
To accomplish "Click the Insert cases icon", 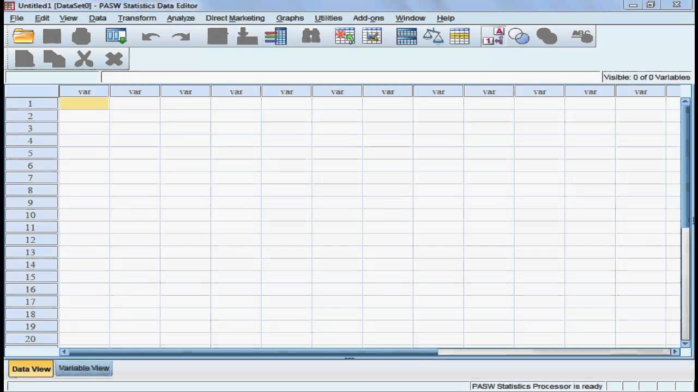I will (x=345, y=36).
